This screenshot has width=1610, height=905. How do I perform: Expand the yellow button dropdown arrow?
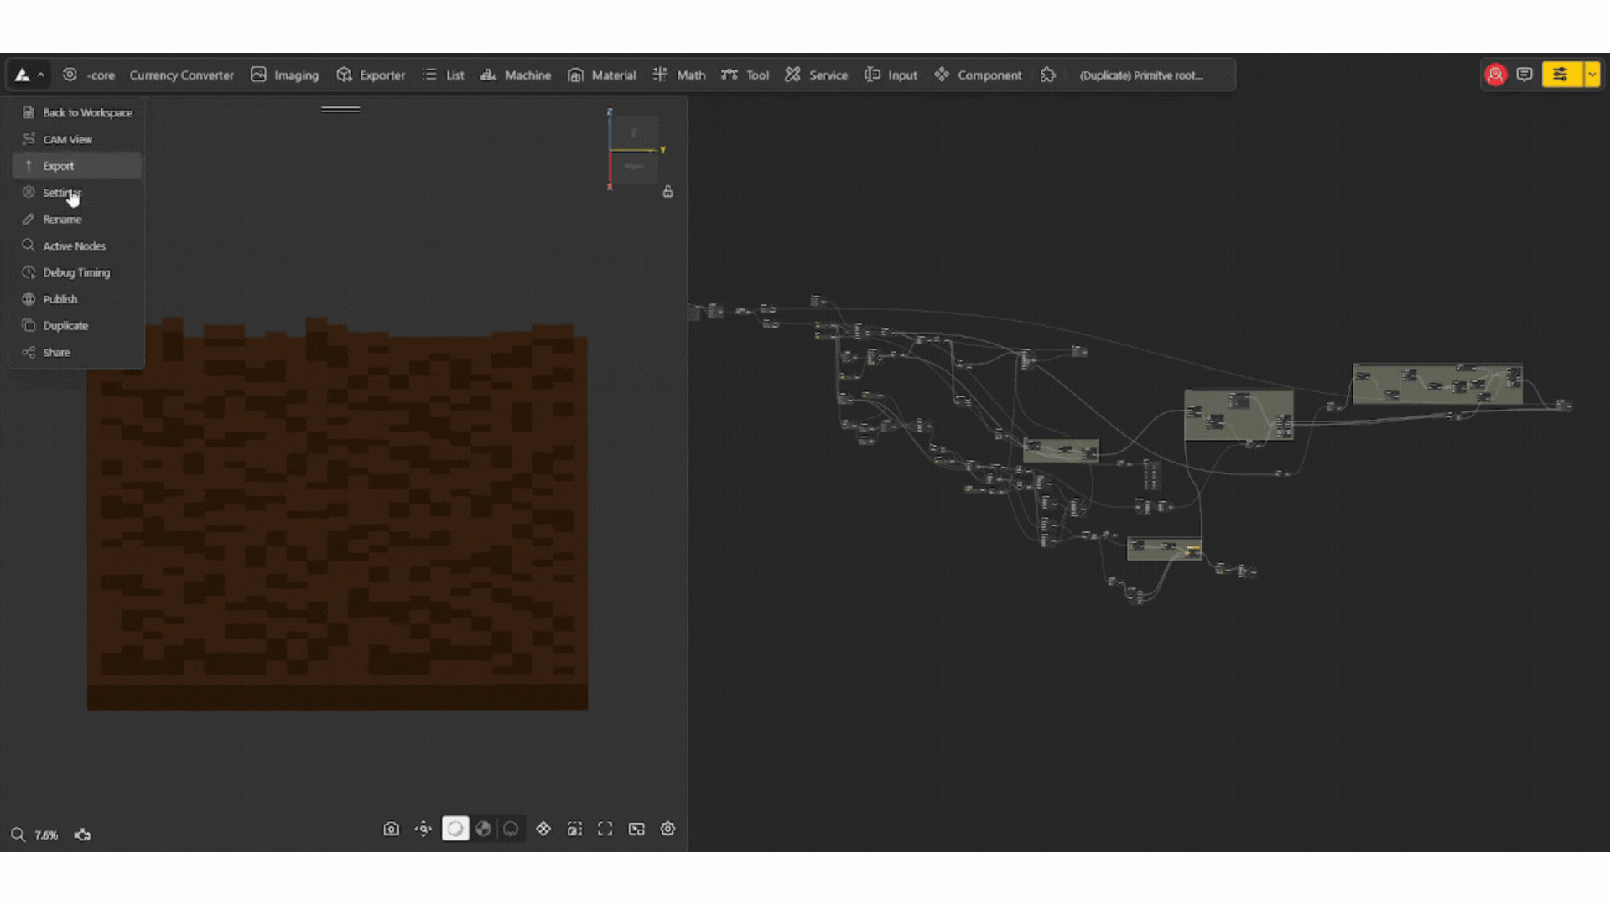1592,75
